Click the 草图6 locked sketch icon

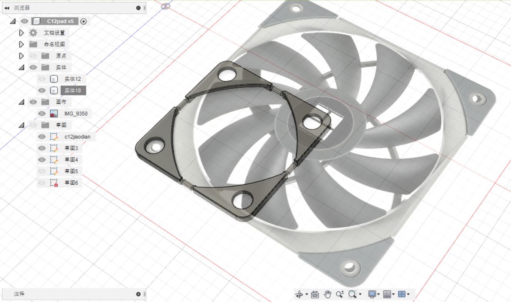tap(54, 183)
